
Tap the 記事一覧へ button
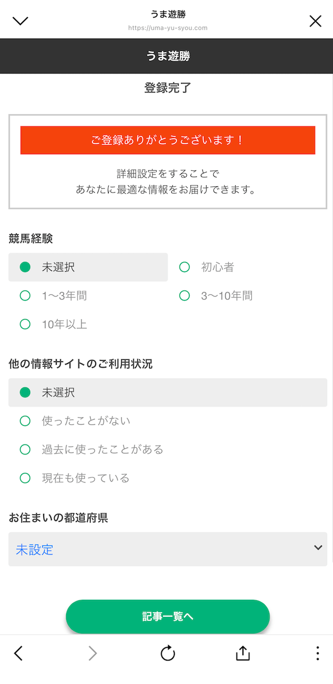pyautogui.click(x=168, y=616)
